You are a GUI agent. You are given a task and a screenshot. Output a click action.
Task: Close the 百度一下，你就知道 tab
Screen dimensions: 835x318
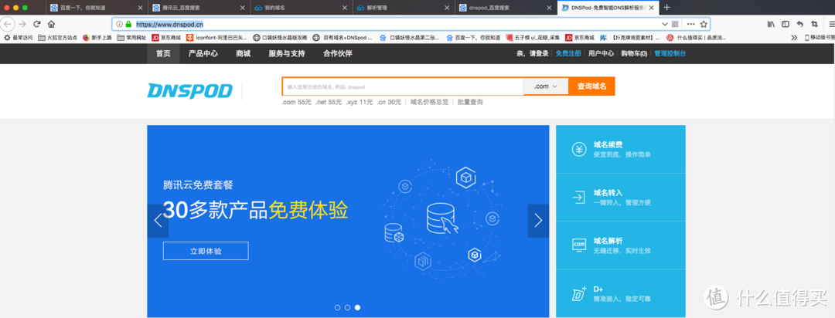pos(140,8)
